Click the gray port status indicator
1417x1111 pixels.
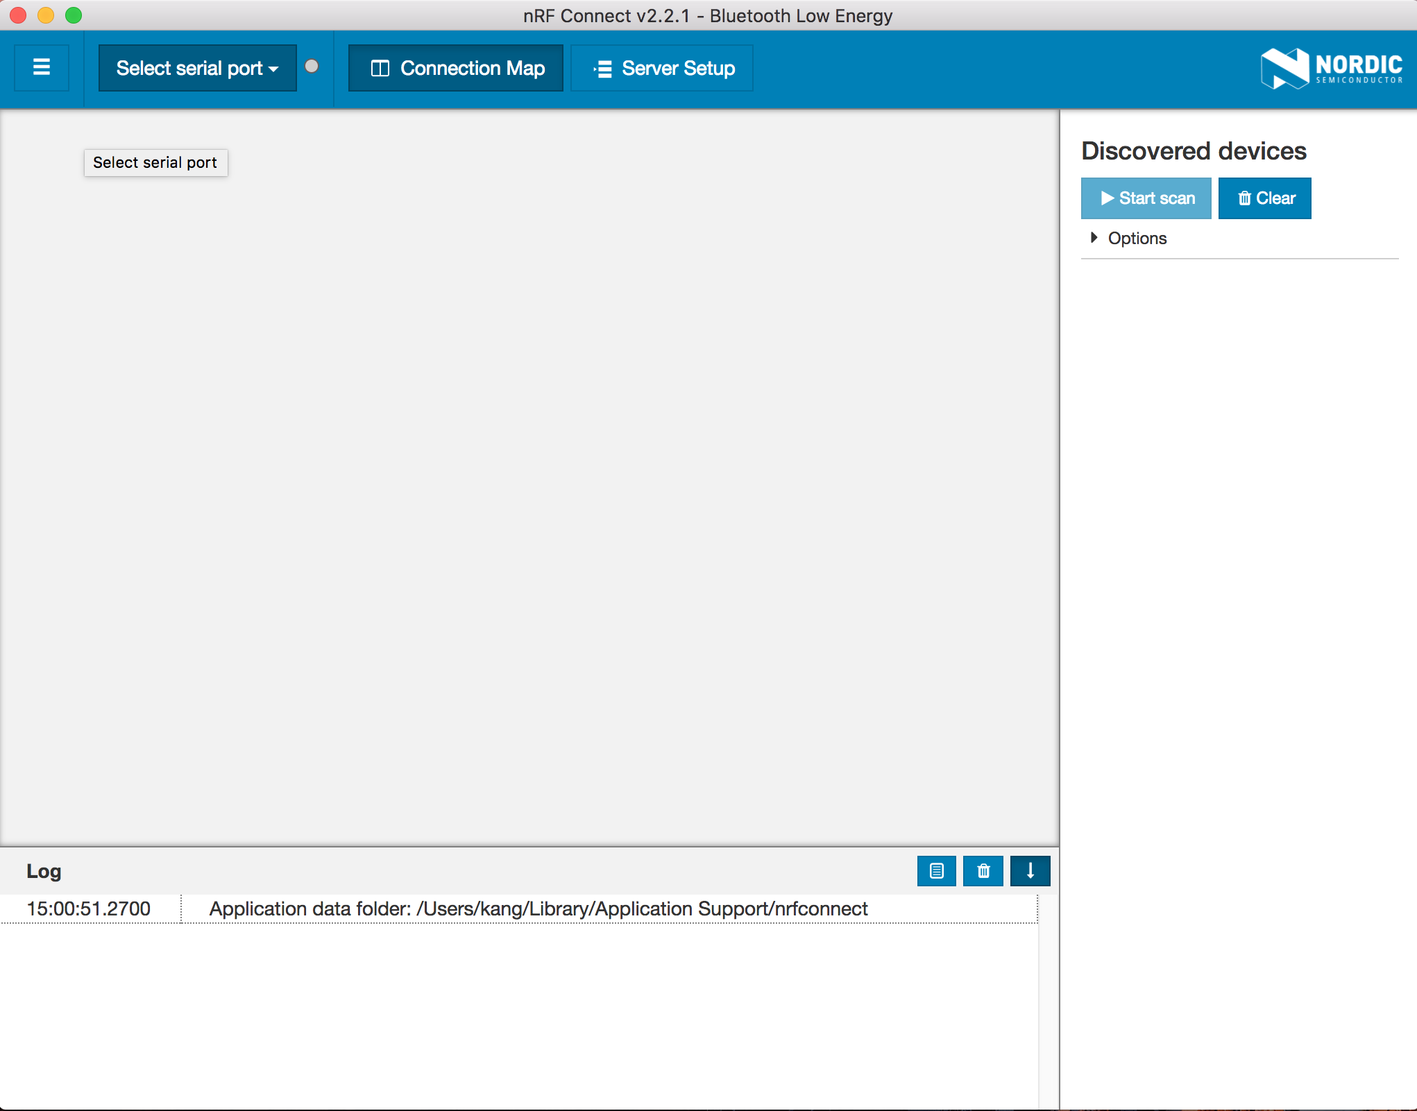(x=312, y=66)
